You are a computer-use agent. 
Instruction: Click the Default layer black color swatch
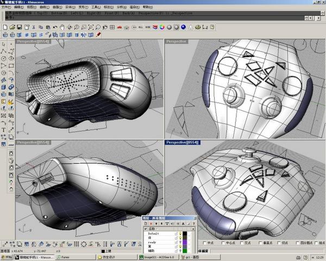pyautogui.click(x=185, y=233)
